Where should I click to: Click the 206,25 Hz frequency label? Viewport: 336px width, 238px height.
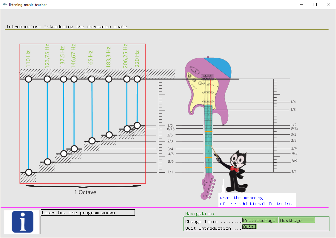125,56
